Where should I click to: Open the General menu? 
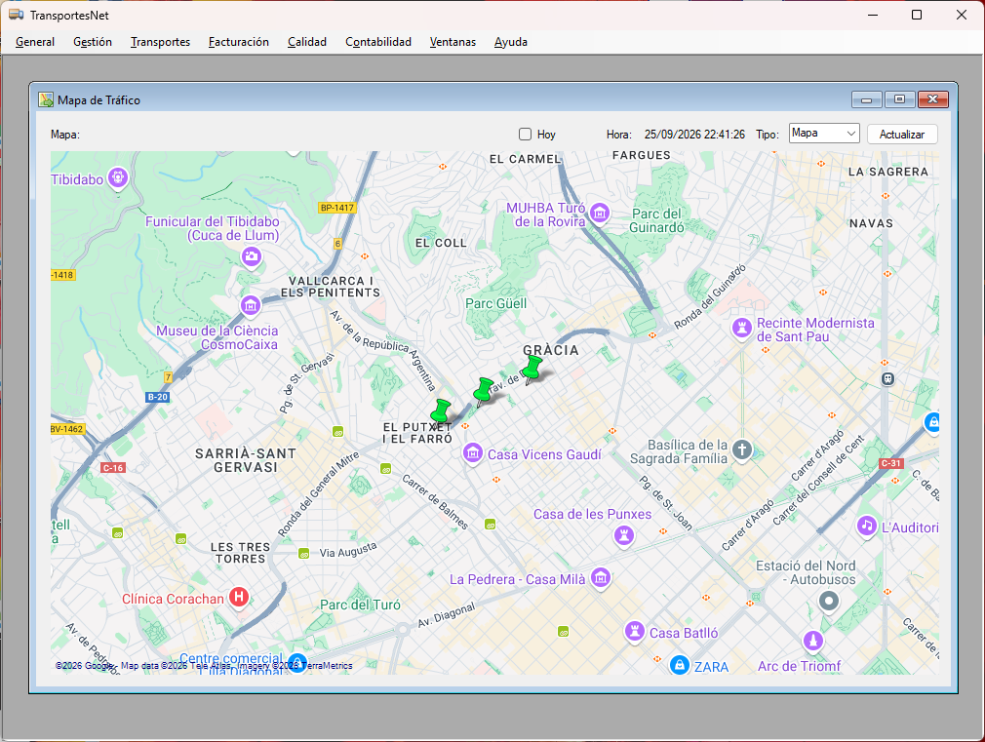tap(34, 42)
